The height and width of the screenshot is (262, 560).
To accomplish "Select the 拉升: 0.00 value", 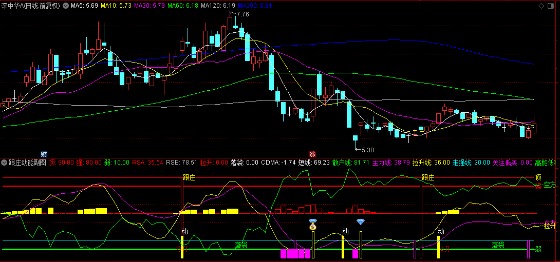I will 214,163.
